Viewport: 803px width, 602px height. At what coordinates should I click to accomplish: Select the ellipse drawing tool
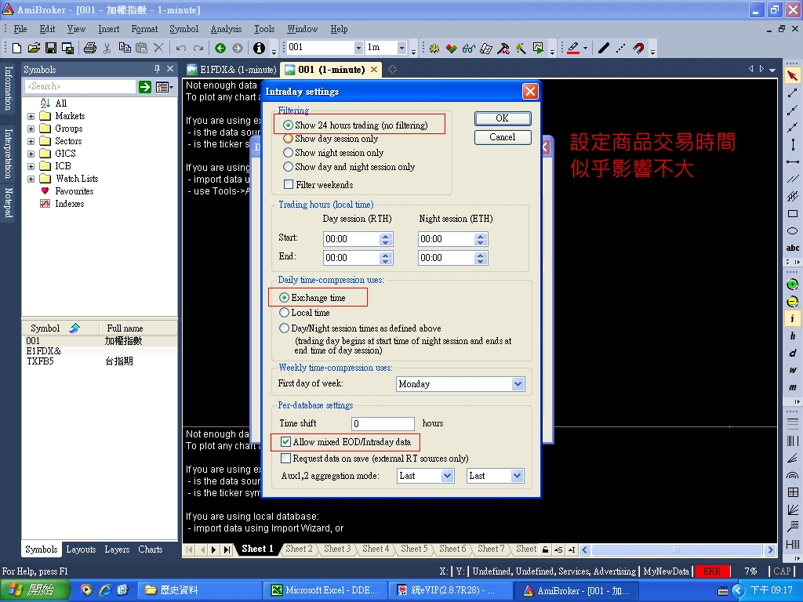point(792,231)
